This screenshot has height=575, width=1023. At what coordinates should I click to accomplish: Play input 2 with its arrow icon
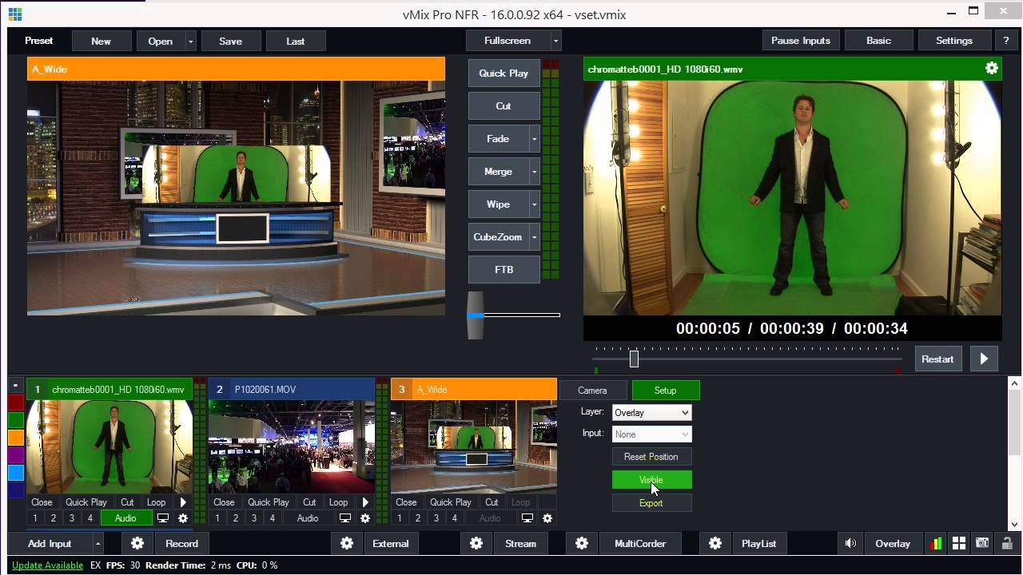click(365, 502)
